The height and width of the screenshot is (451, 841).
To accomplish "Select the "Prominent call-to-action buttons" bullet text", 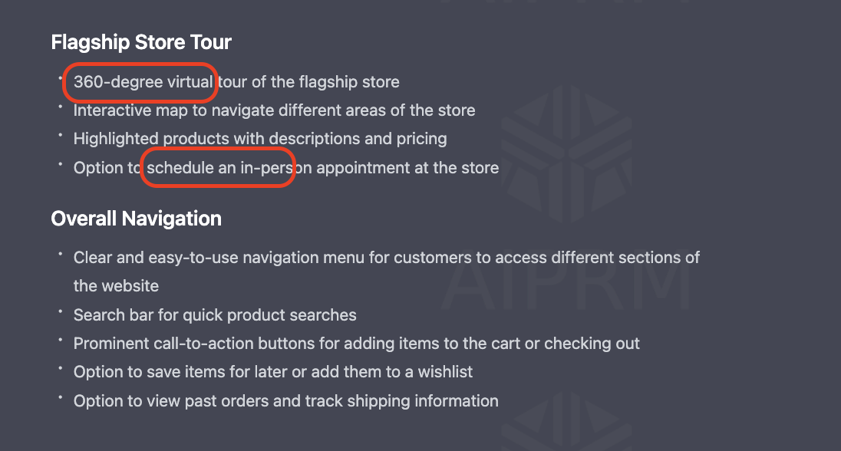I will [x=356, y=343].
